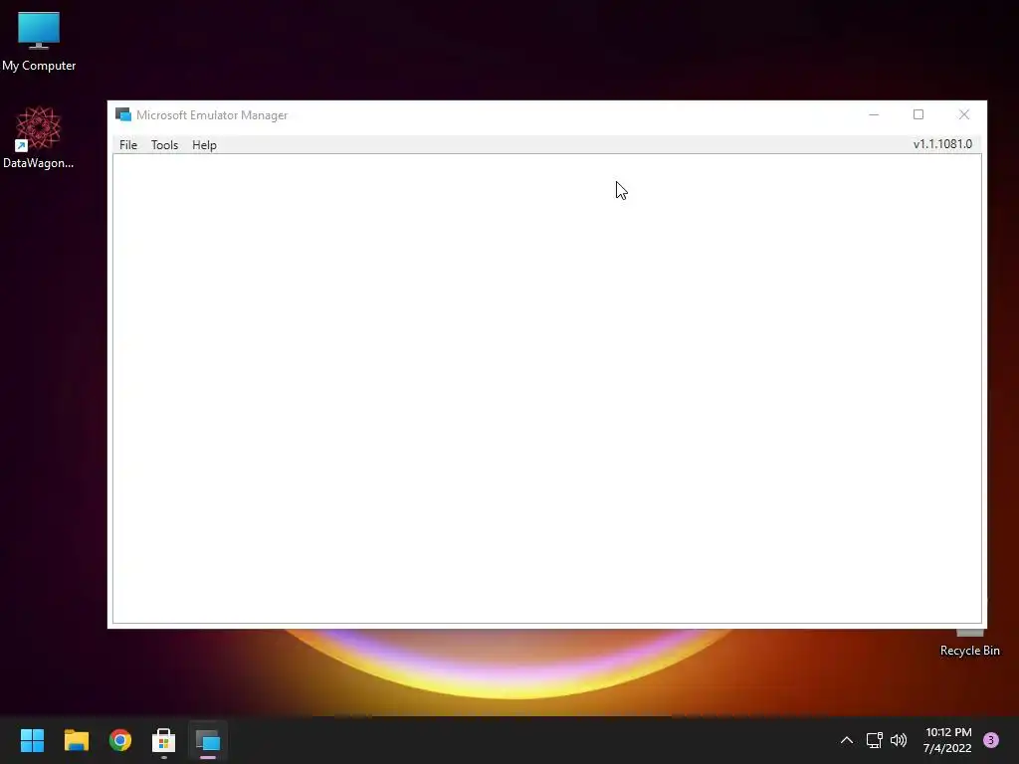Select the Recycle Bin desktop icon
This screenshot has height=764, width=1019.
tap(969, 644)
